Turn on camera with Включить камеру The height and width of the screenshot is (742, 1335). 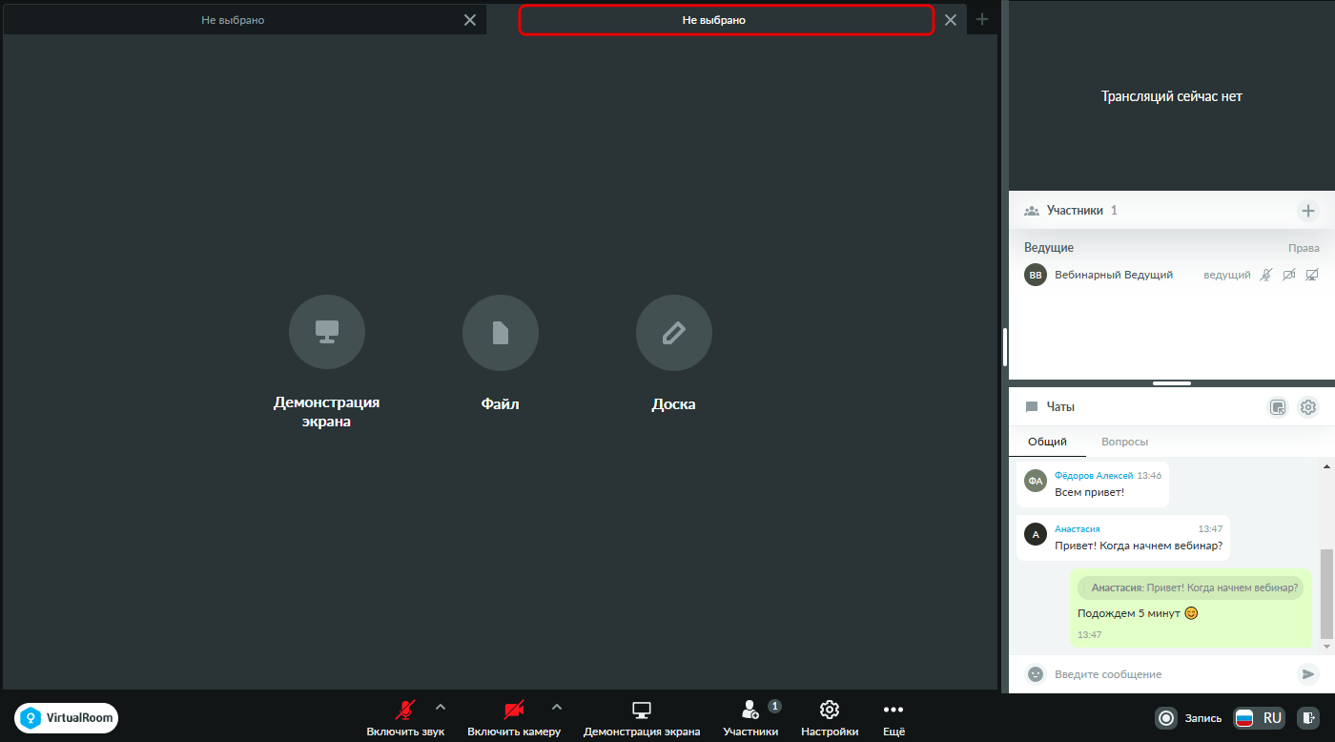click(x=514, y=718)
